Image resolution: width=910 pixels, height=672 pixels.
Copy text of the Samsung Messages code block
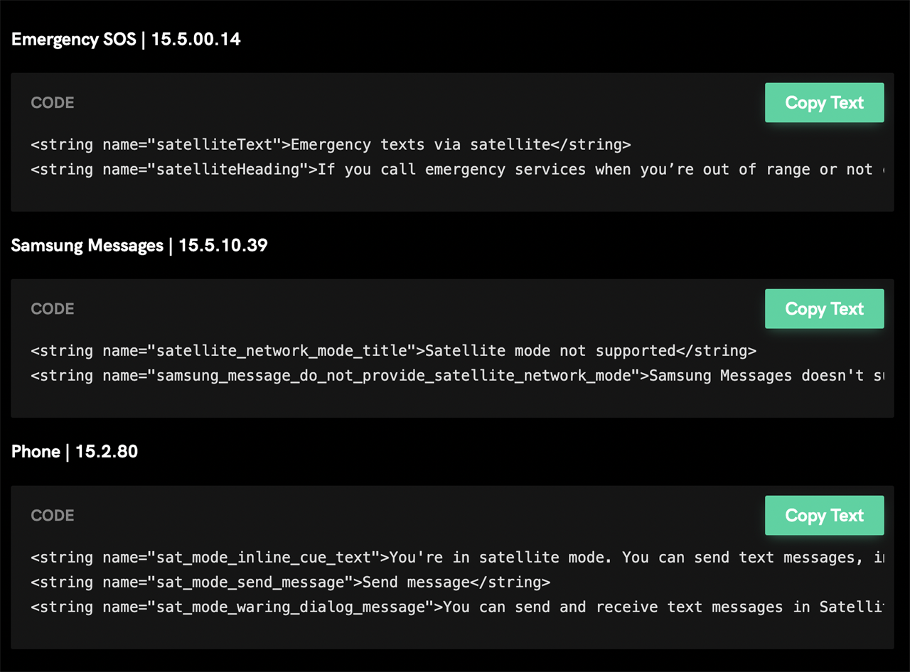[824, 309]
